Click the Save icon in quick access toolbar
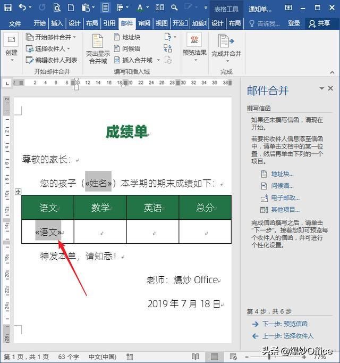The width and height of the screenshot is (340, 363). point(8,7)
